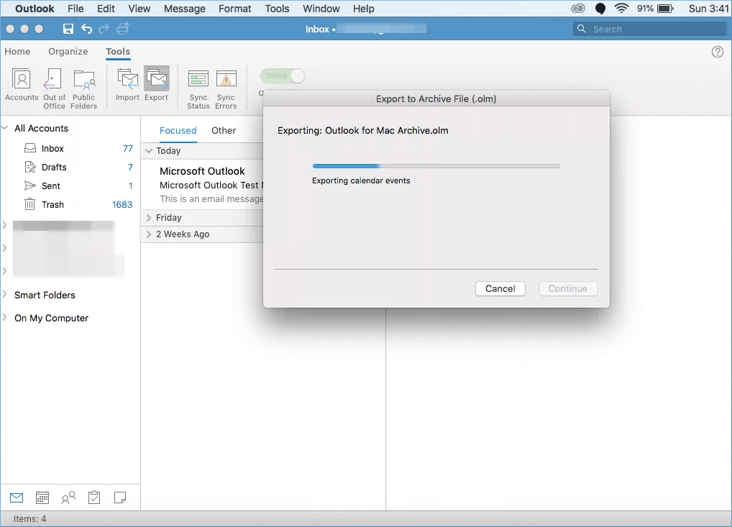Switch to Mail view icon

point(17,498)
